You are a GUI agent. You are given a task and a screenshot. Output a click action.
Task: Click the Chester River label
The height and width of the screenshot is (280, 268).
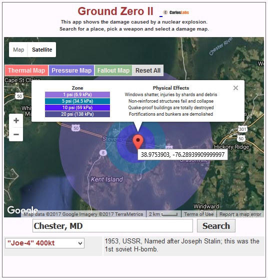click(x=220, y=47)
